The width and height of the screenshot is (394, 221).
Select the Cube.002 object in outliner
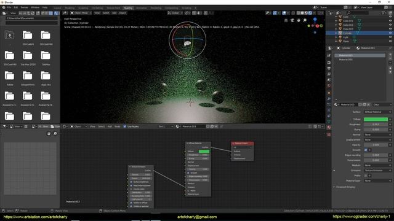click(x=348, y=25)
